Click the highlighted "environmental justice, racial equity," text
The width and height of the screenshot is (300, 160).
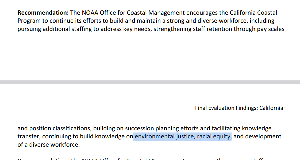[182, 136]
